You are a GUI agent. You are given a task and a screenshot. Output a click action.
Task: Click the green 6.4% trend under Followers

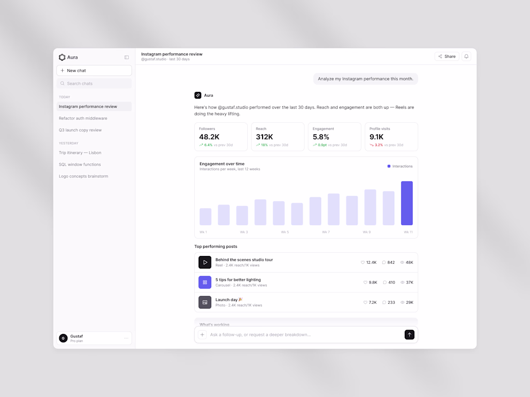[206, 145]
